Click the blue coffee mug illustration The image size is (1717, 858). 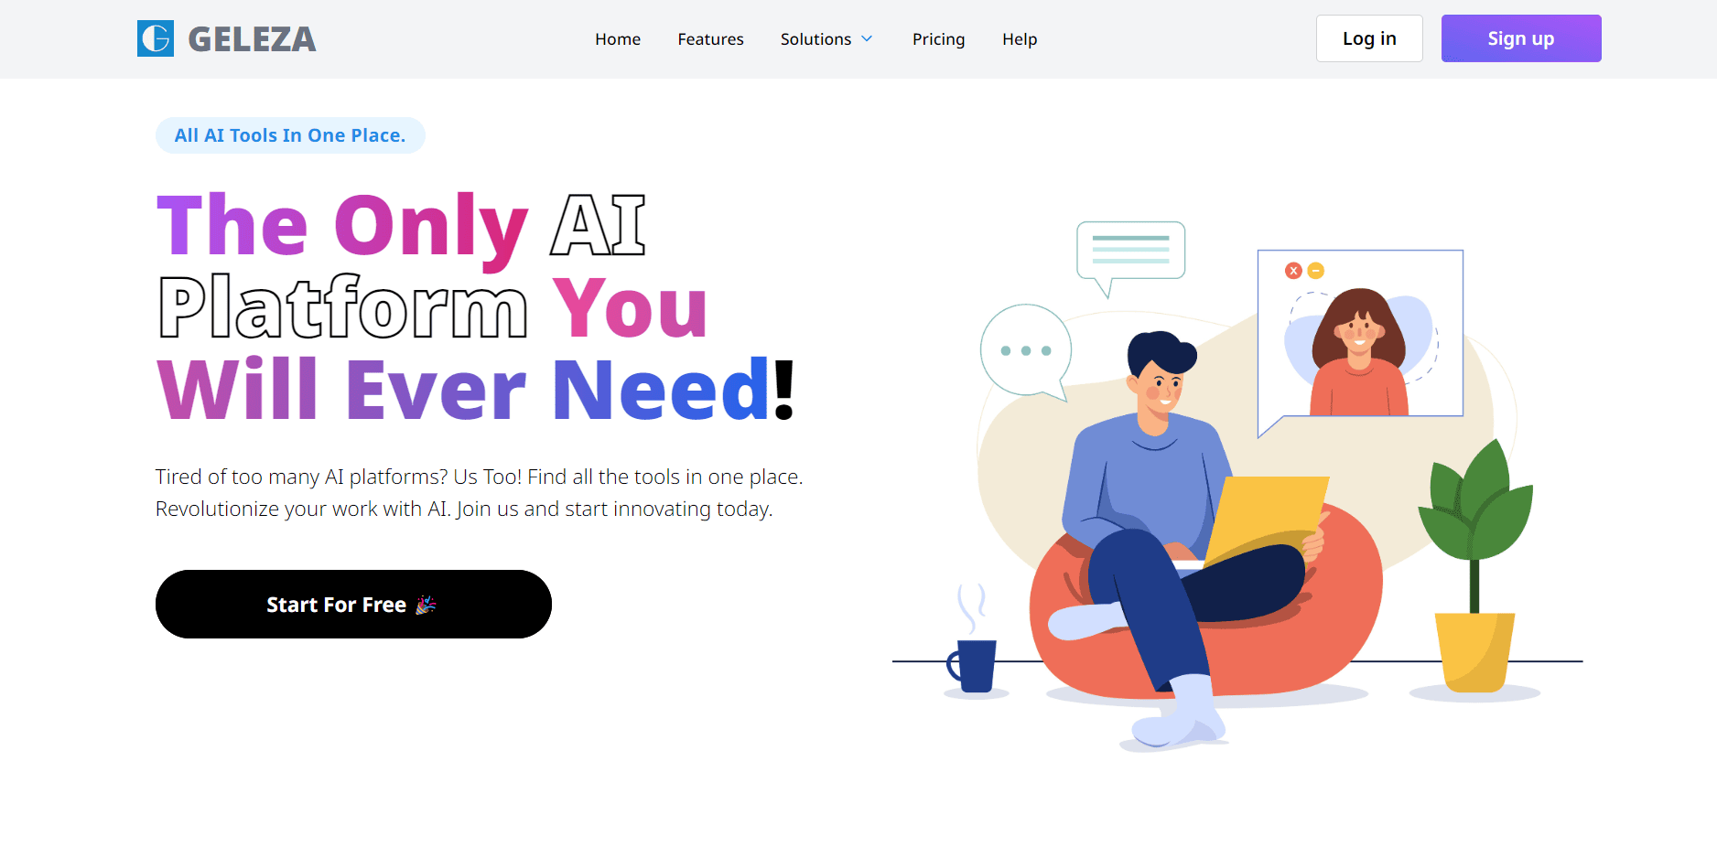974,664
